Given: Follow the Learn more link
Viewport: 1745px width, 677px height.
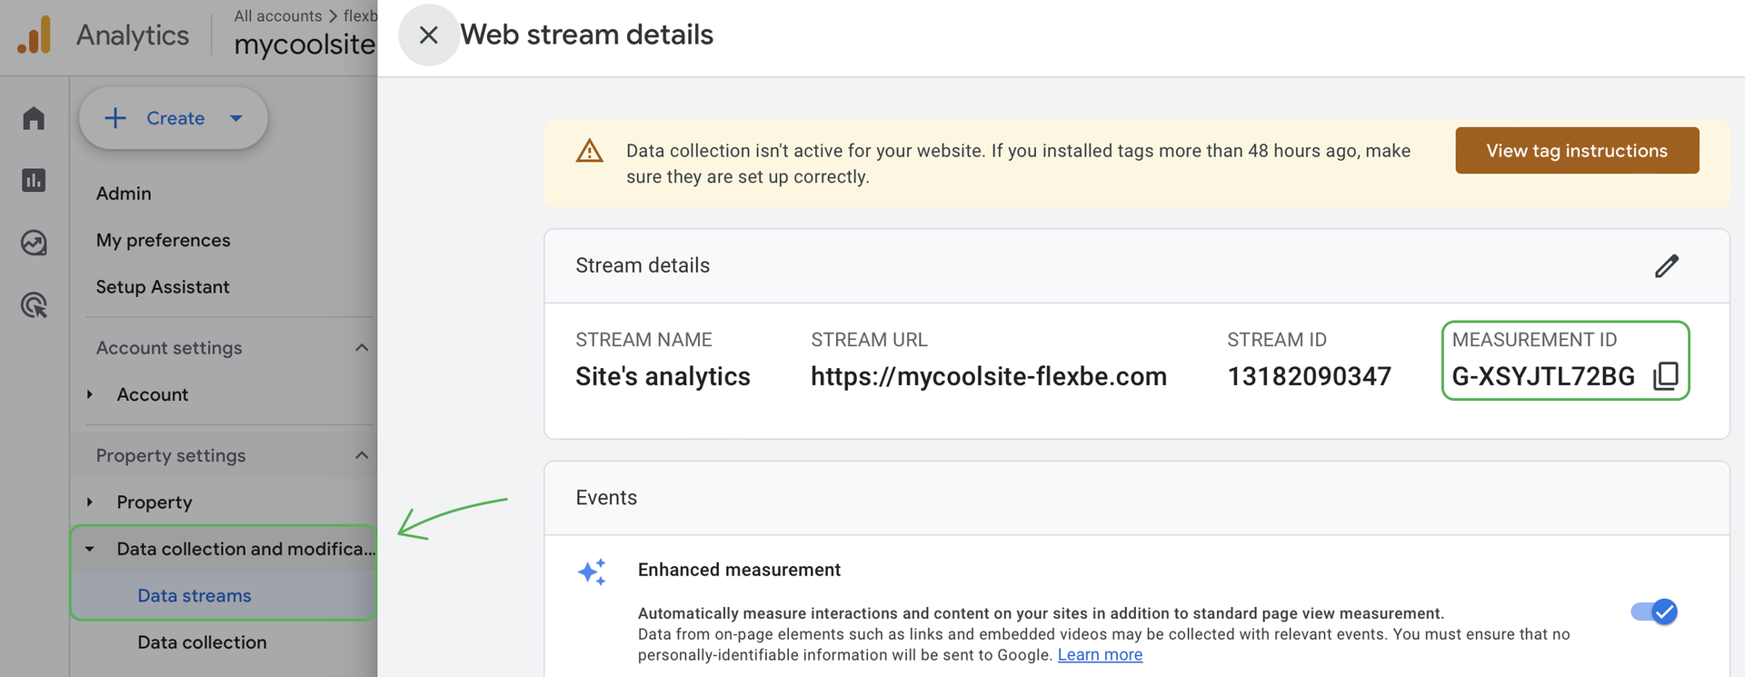Looking at the screenshot, I should coord(1100,655).
